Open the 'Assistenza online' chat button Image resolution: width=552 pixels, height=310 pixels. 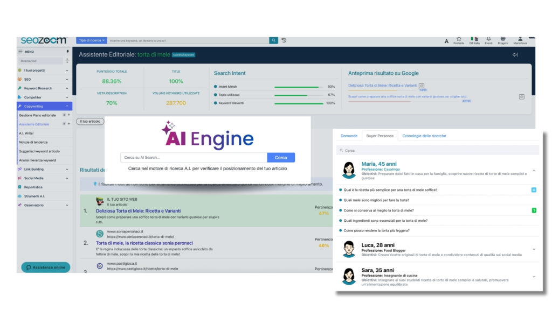point(45,267)
